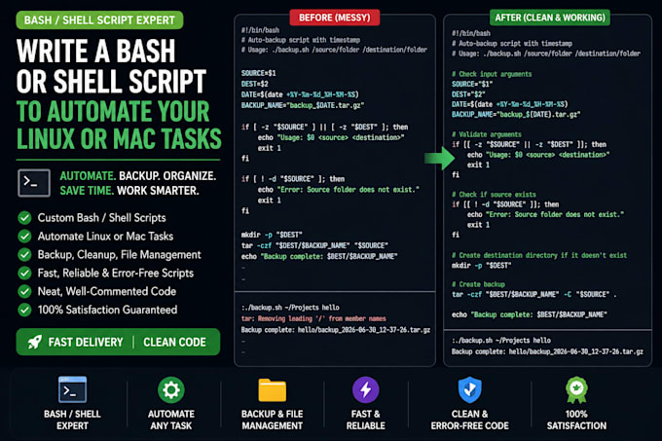The height and width of the screenshot is (441, 662).
Task: Click the rocket icon in the Fast Delivery banner
Action: tap(35, 342)
